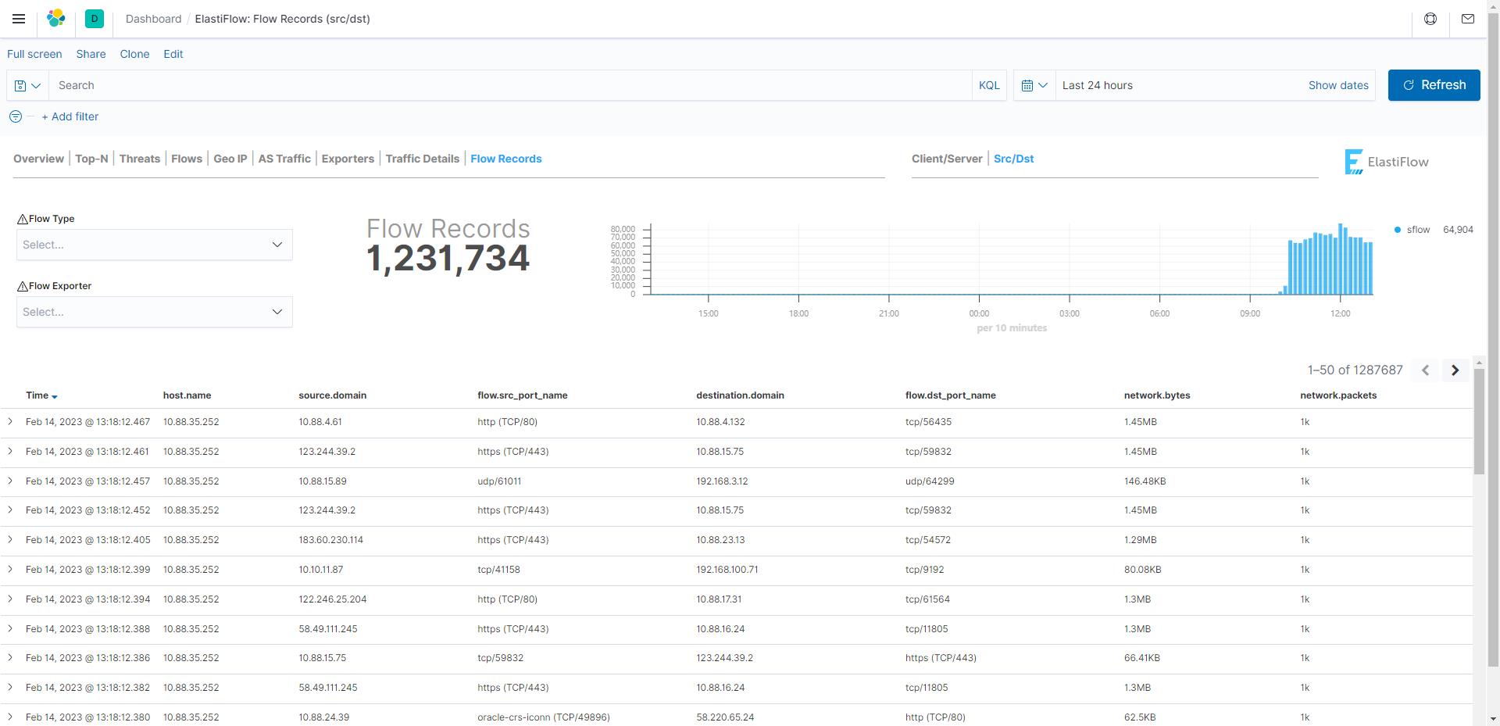Click Edit dashboard link
Screen dimensions: 1500x726
[x=173, y=54]
